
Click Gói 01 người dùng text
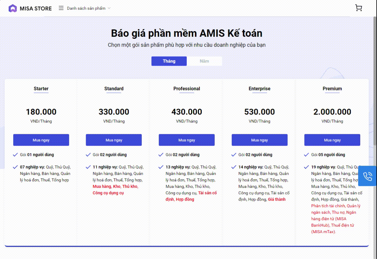pos(37,155)
